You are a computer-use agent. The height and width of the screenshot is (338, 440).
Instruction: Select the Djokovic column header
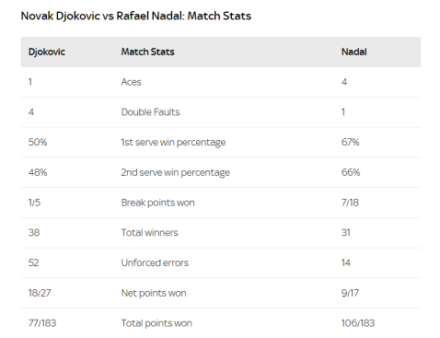[x=47, y=52]
